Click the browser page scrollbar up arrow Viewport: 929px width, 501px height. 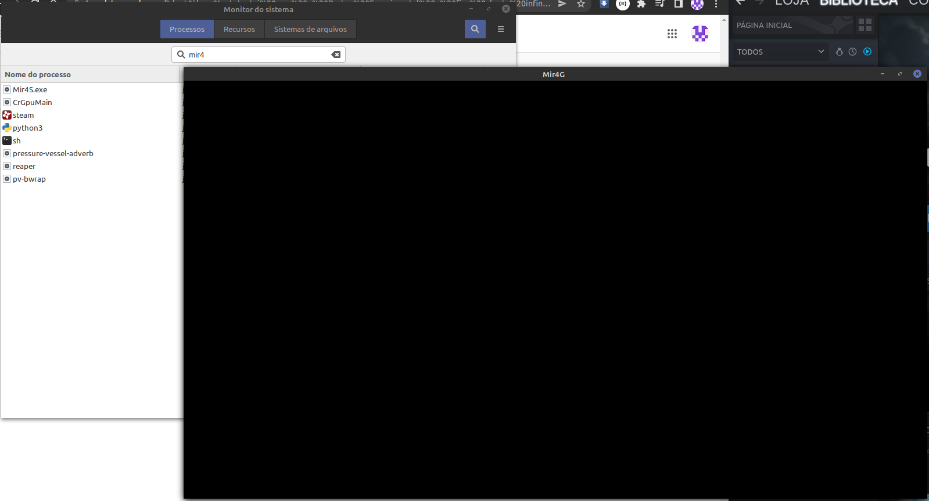724,20
